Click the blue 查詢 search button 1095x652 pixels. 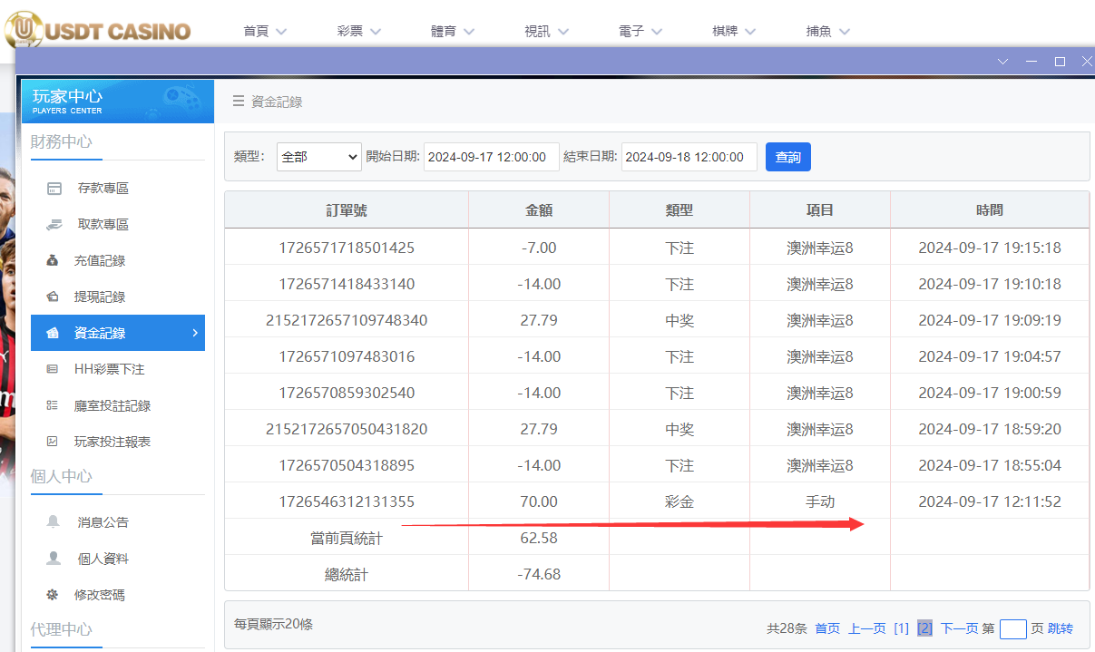[787, 156]
